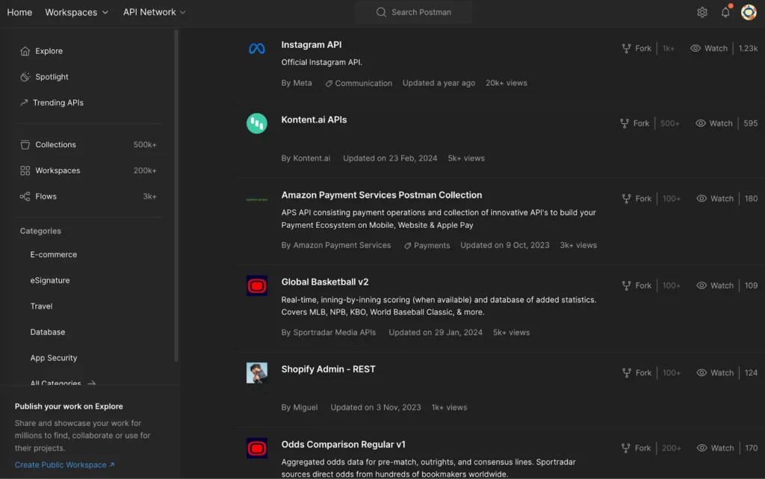Click the Fork icon for Instagram API

[626, 49]
